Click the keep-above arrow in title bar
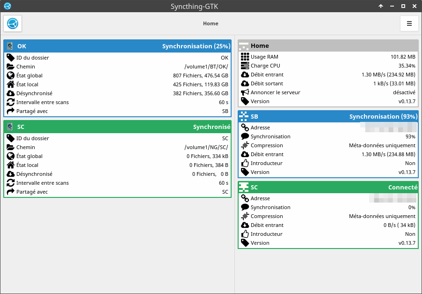422x294 pixels. pos(381,6)
